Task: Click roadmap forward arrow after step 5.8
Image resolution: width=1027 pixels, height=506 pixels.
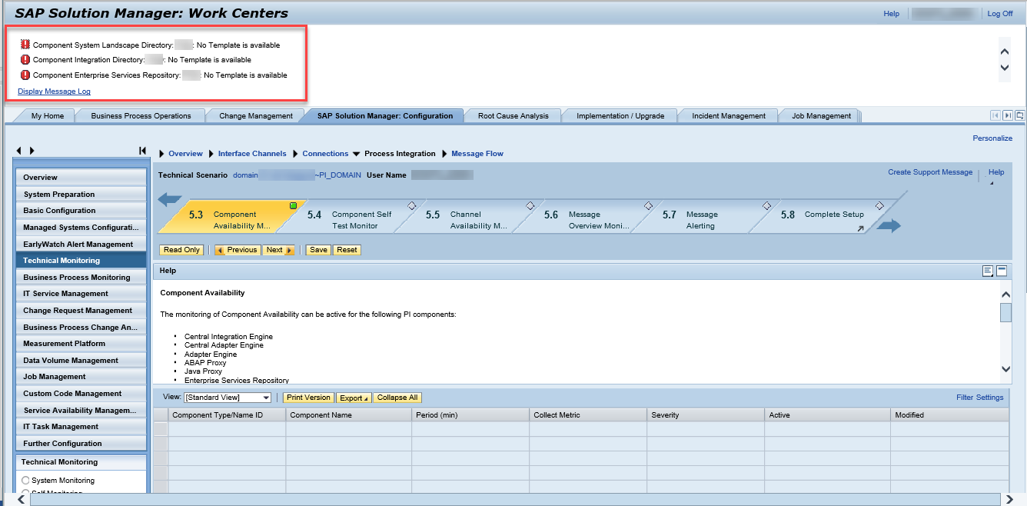Action: [x=889, y=226]
